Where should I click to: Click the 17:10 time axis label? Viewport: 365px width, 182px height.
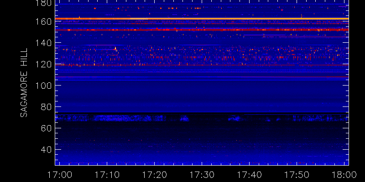click(x=107, y=175)
